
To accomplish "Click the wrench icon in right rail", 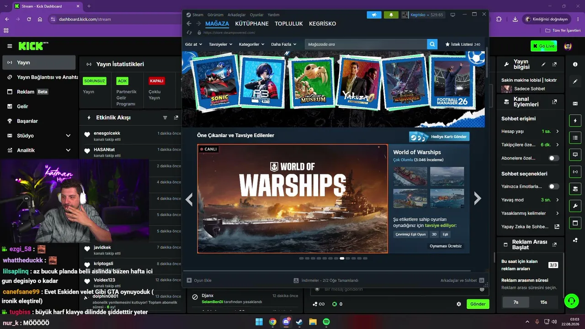I will pos(575,206).
